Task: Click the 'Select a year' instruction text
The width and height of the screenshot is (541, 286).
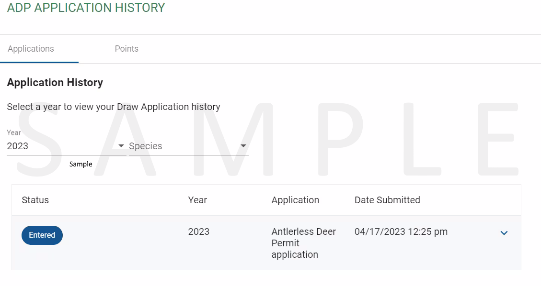Action: (x=114, y=107)
